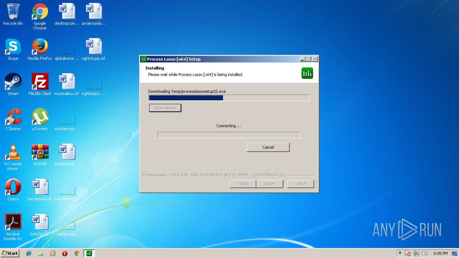The height and width of the screenshot is (258, 459).
Task: Open the FileZilla Client shortcut
Action: pos(40,85)
